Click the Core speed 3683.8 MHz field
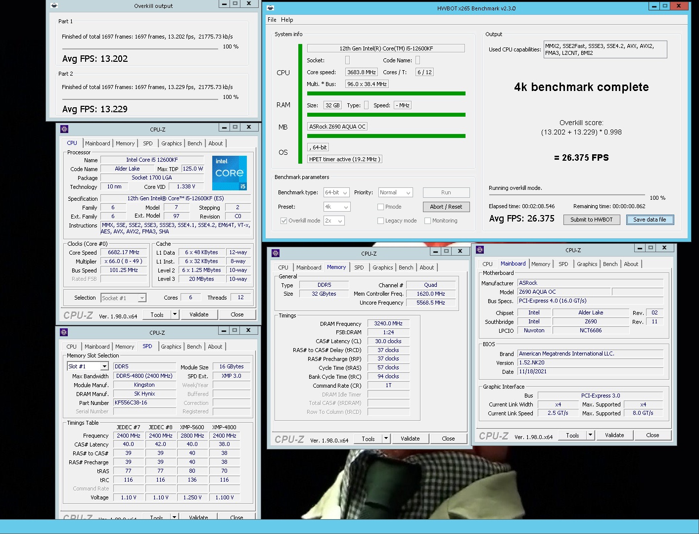Viewport: 699px width, 534px height. point(362,72)
